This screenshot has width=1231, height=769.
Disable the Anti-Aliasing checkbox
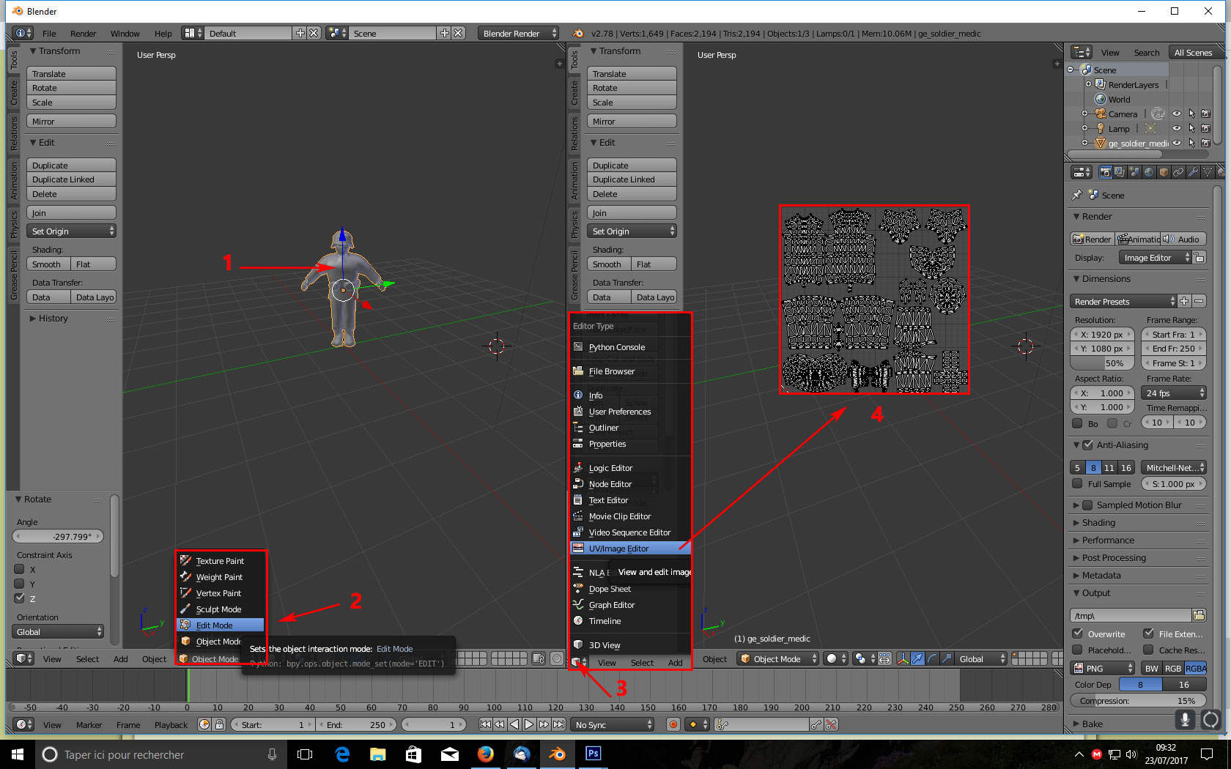point(1088,445)
